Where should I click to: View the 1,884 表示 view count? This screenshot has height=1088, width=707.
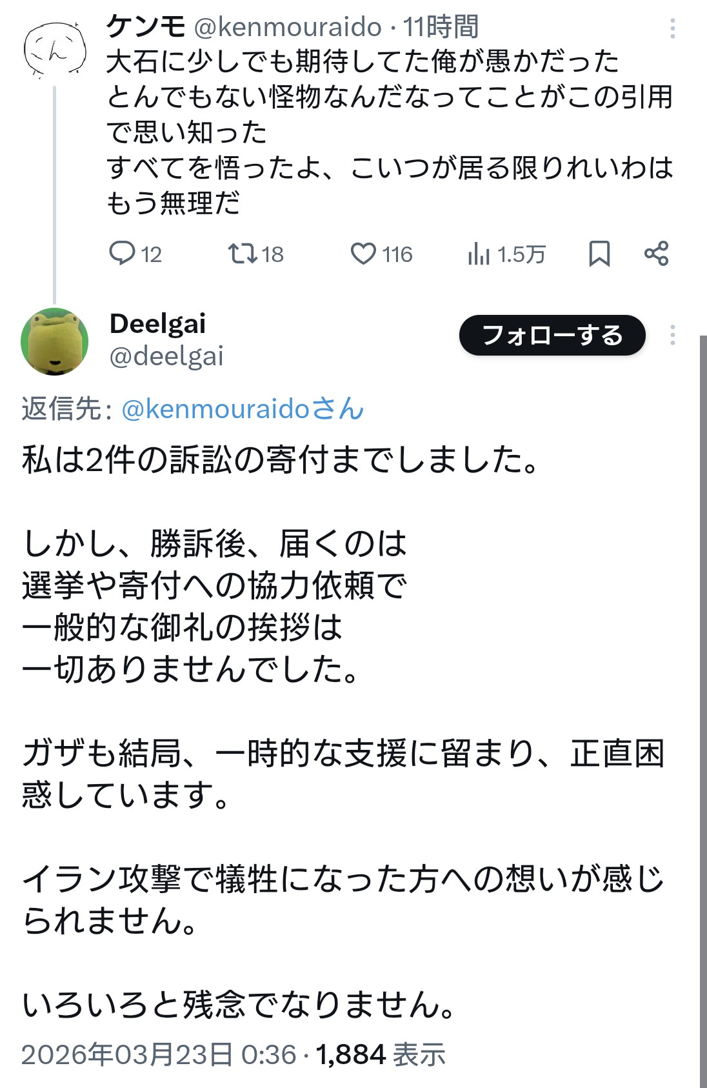(381, 1054)
